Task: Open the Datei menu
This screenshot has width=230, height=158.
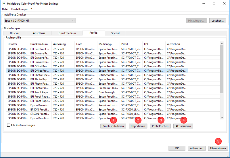Action: tap(5, 9)
